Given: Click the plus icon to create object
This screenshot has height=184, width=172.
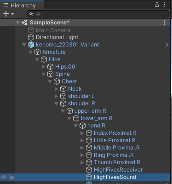Looking at the screenshot, I should 6,14.
